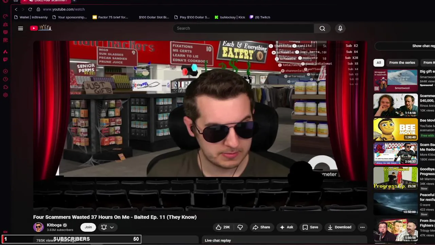Toggle the notification bell for Kitboga

pyautogui.click(x=104, y=227)
